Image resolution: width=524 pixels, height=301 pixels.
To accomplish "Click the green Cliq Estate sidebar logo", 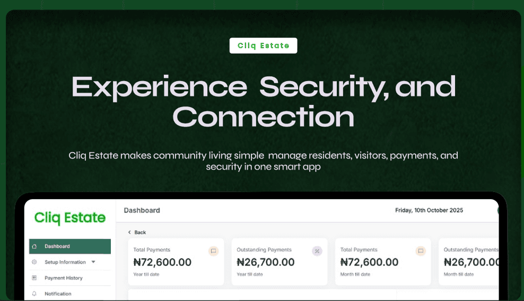I will tap(70, 218).
